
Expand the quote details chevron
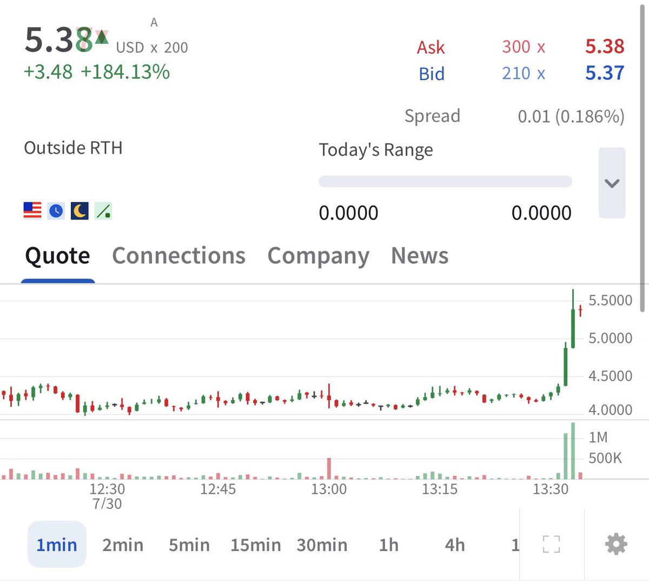pos(612,183)
